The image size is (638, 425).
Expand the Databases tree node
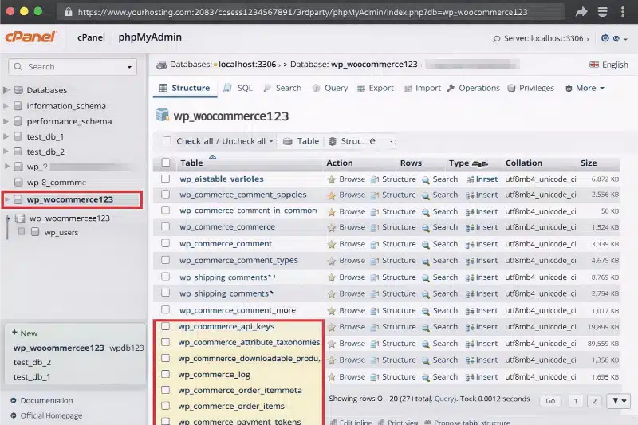click(6, 90)
